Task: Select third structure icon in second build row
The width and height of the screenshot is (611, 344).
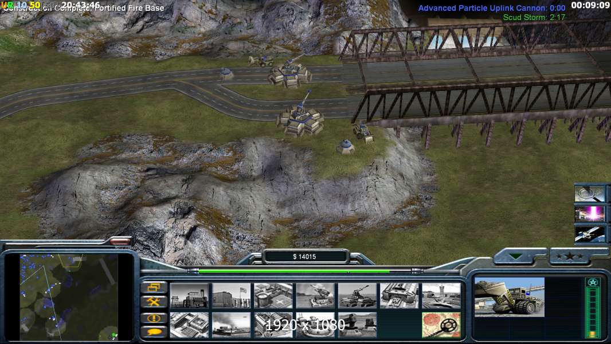Action: 273,325
